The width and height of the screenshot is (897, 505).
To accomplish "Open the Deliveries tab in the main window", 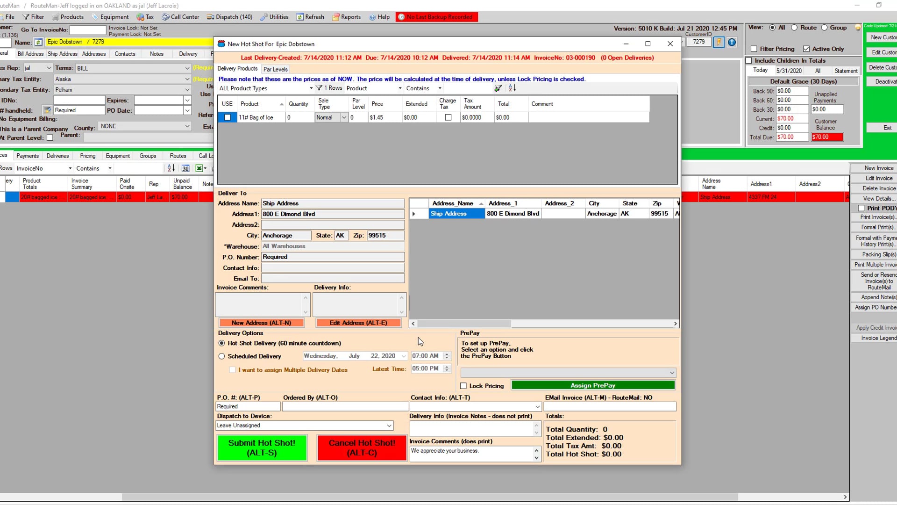I will point(58,156).
